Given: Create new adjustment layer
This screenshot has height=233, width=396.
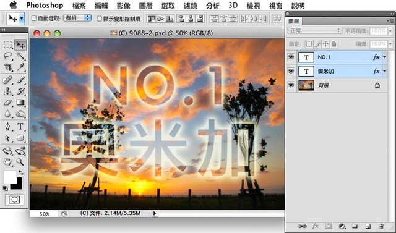Looking at the screenshot, I should click(342, 226).
